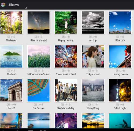Open the Follow summer's mel... album thumbnail

pyautogui.click(x=39, y=56)
